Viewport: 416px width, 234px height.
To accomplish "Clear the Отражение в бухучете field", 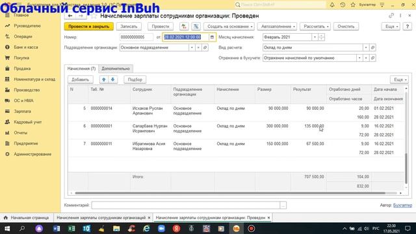I will point(366,58).
